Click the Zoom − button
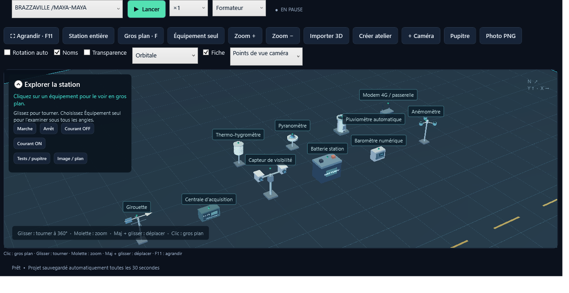Viewport: 569px width, 293px height. click(x=283, y=36)
